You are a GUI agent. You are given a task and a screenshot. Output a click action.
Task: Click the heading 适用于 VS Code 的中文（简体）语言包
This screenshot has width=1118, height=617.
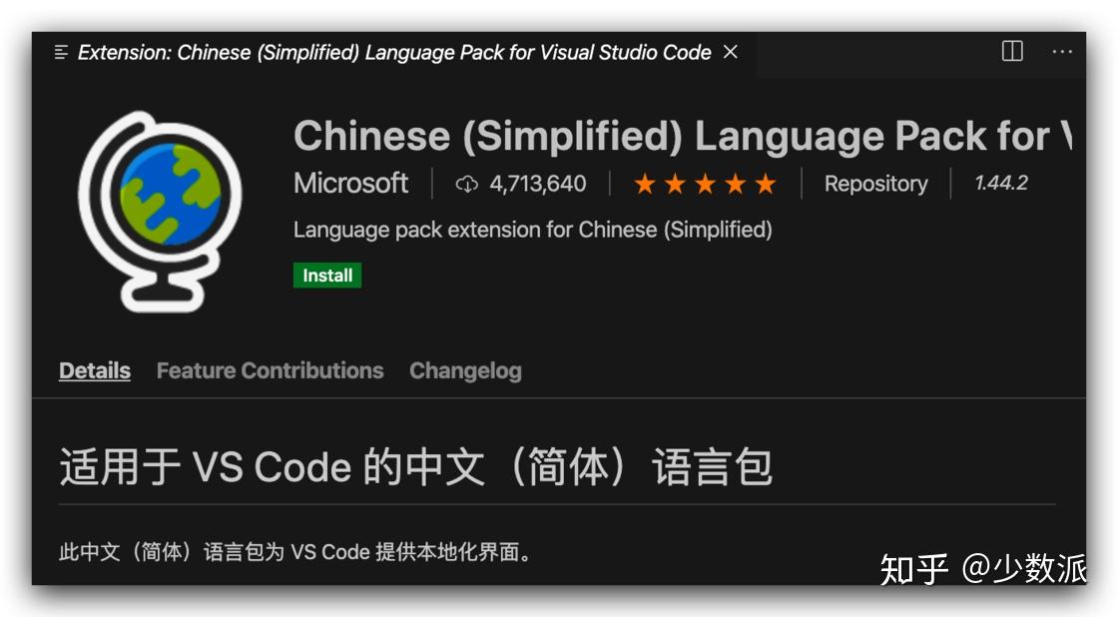point(415,466)
